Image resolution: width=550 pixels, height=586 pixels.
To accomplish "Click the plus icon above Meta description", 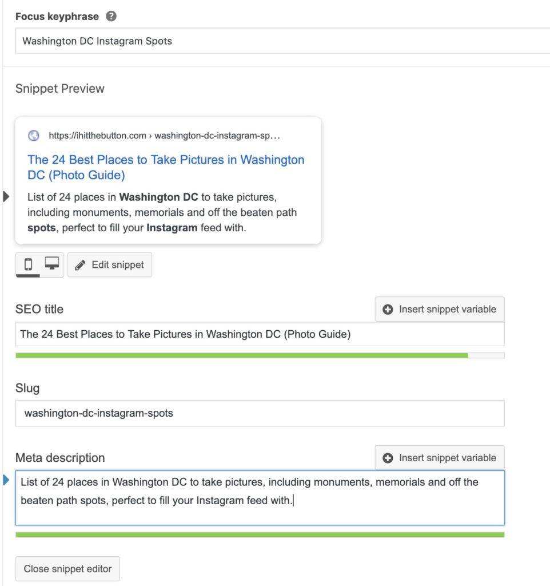I will (388, 458).
